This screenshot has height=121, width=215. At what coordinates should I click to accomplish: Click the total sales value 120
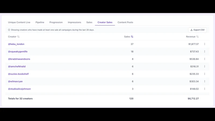pos(131,98)
